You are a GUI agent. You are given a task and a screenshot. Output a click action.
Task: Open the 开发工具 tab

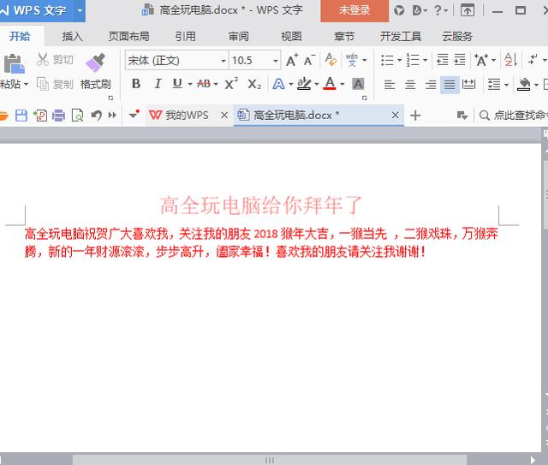point(401,36)
